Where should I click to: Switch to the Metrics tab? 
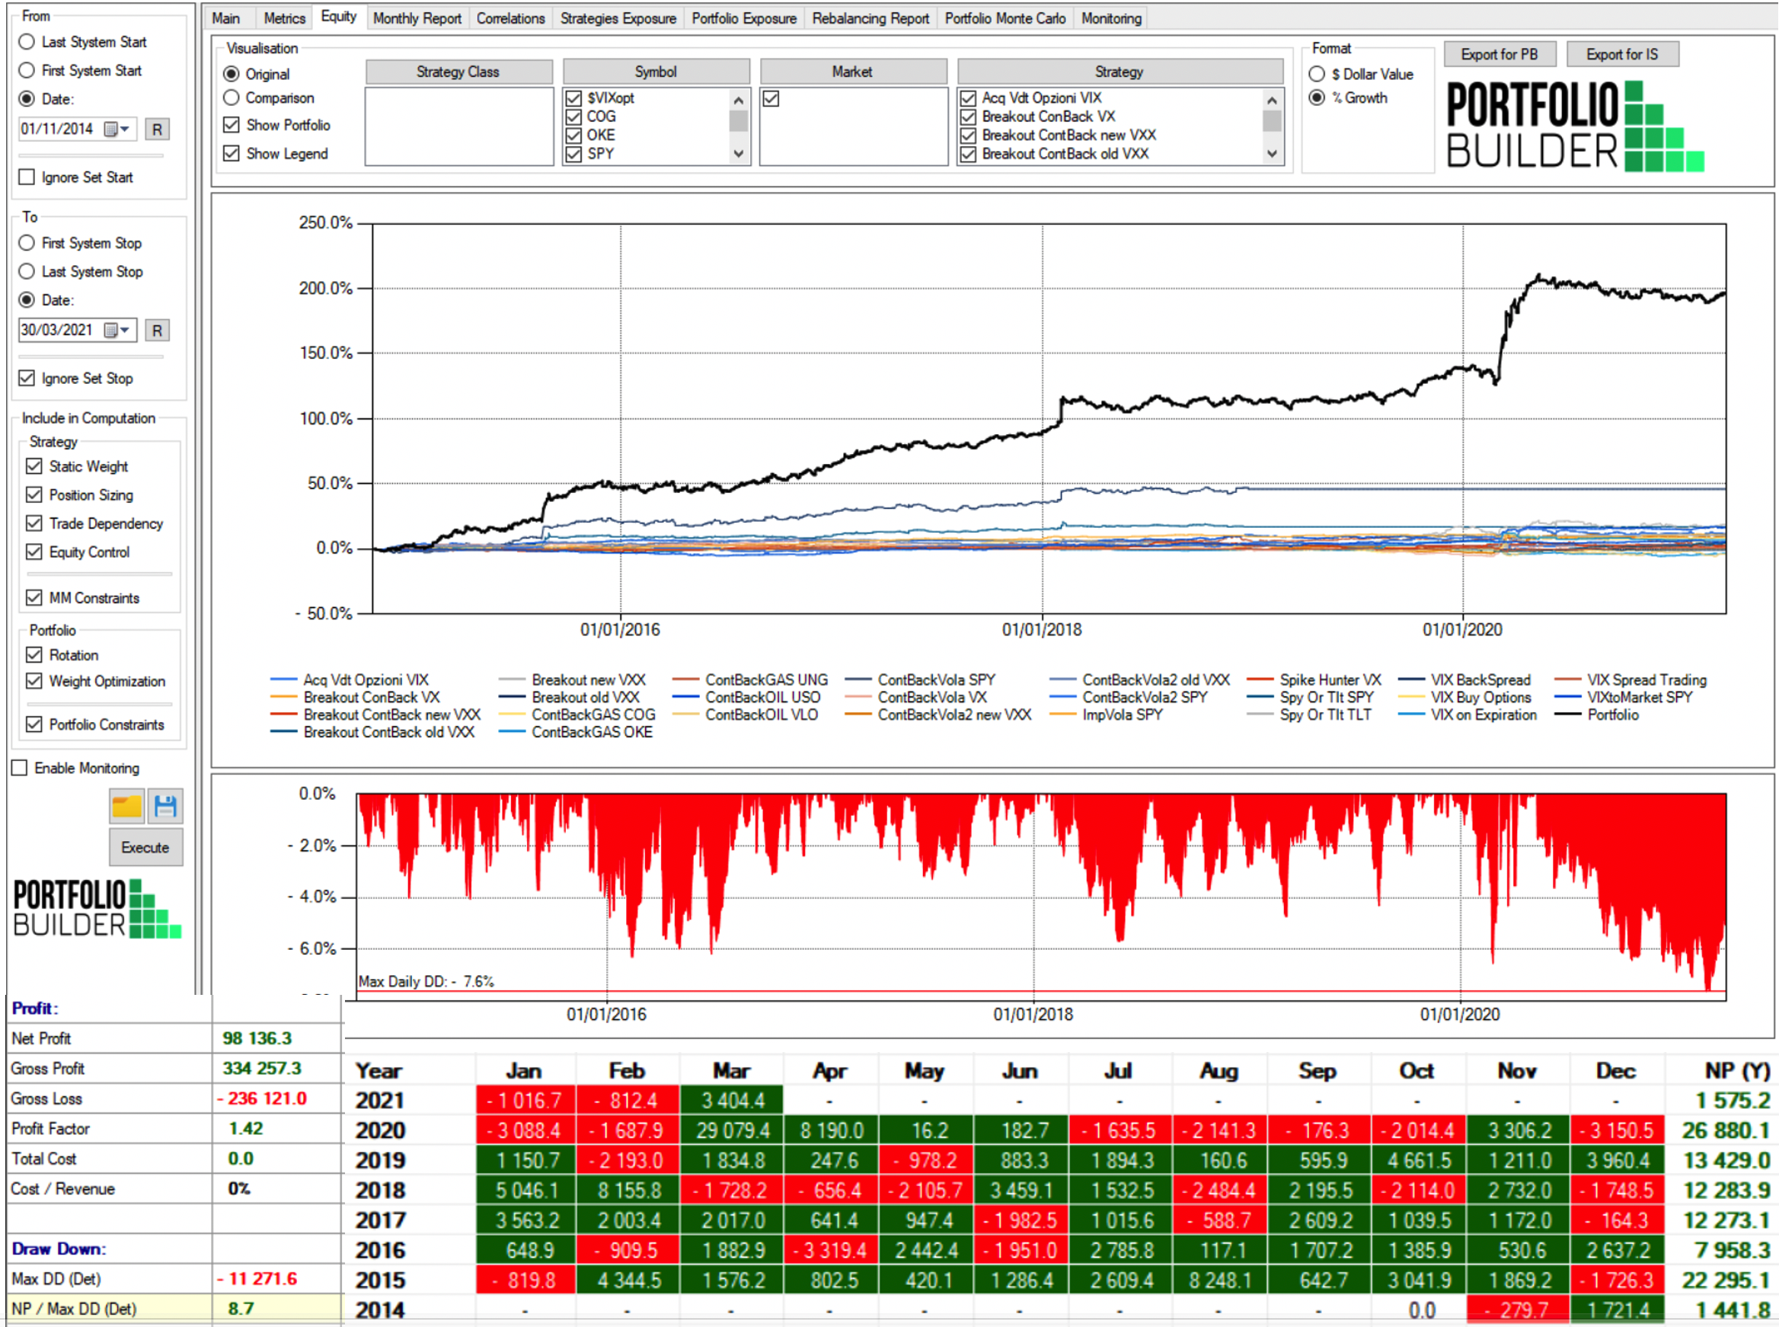coord(284,18)
